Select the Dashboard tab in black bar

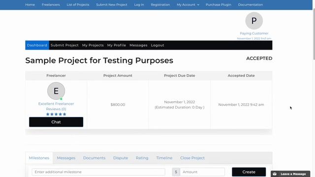coord(37,45)
